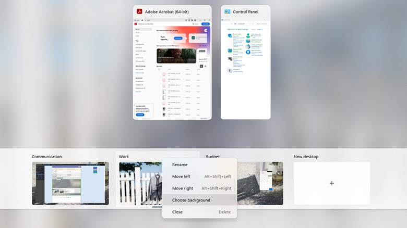Switch to the Communication desktop thumbnail
407x228 pixels.
click(x=70, y=183)
